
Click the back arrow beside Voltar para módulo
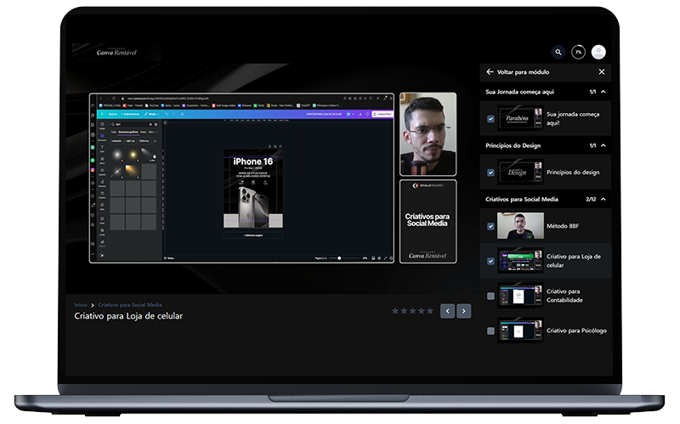click(x=490, y=72)
